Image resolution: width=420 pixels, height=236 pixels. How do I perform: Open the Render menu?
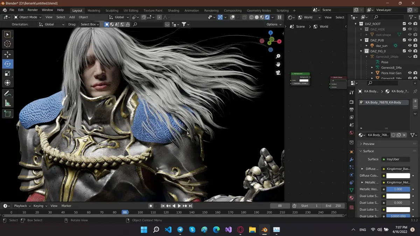click(x=33, y=10)
